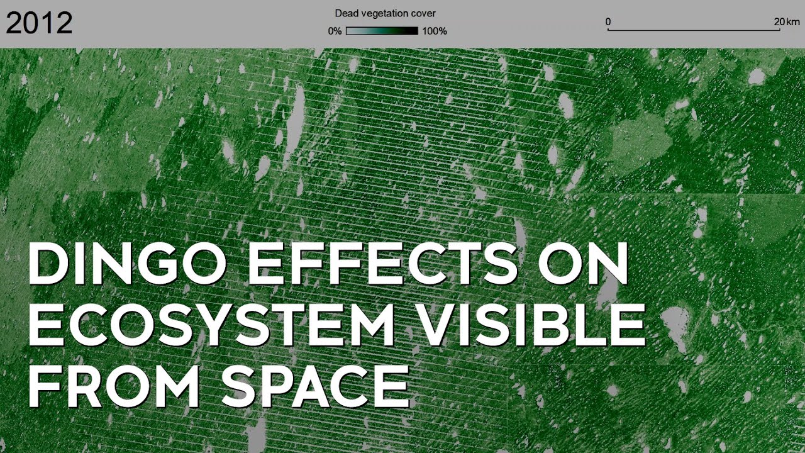Click the 'DINGO EFFECTS ON' title line

328,262
